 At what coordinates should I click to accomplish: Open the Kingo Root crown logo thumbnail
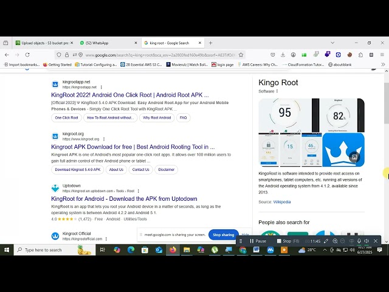tap(343, 150)
